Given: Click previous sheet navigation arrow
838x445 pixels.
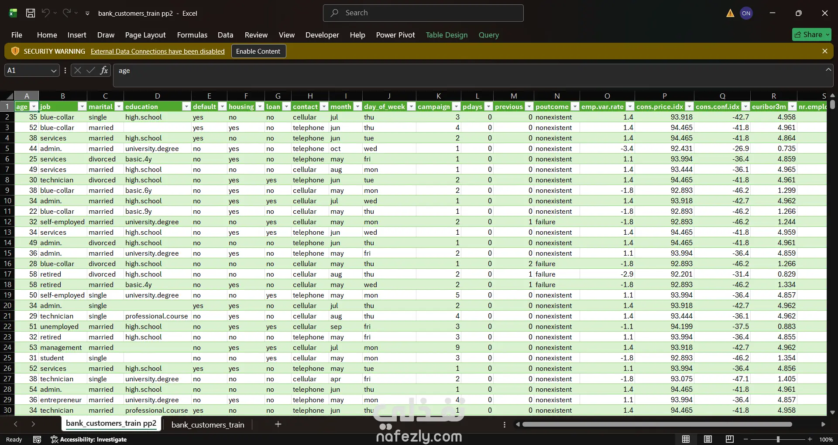Looking at the screenshot, I should pos(16,424).
